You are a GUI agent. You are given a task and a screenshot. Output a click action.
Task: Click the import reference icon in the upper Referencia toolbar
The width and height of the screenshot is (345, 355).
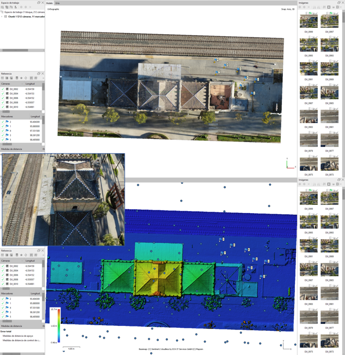point(3,78)
